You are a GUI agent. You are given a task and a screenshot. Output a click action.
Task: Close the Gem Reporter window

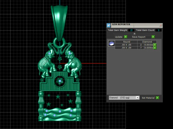tap(160, 25)
